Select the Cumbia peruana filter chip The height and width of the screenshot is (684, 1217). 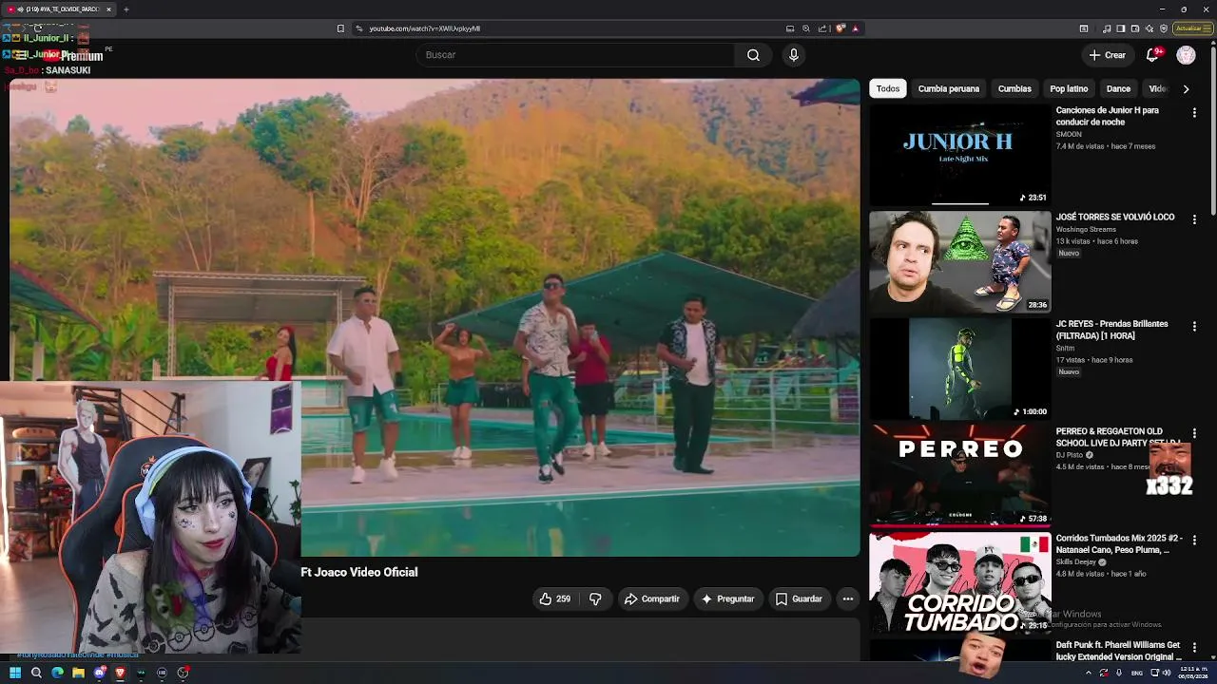pos(949,88)
